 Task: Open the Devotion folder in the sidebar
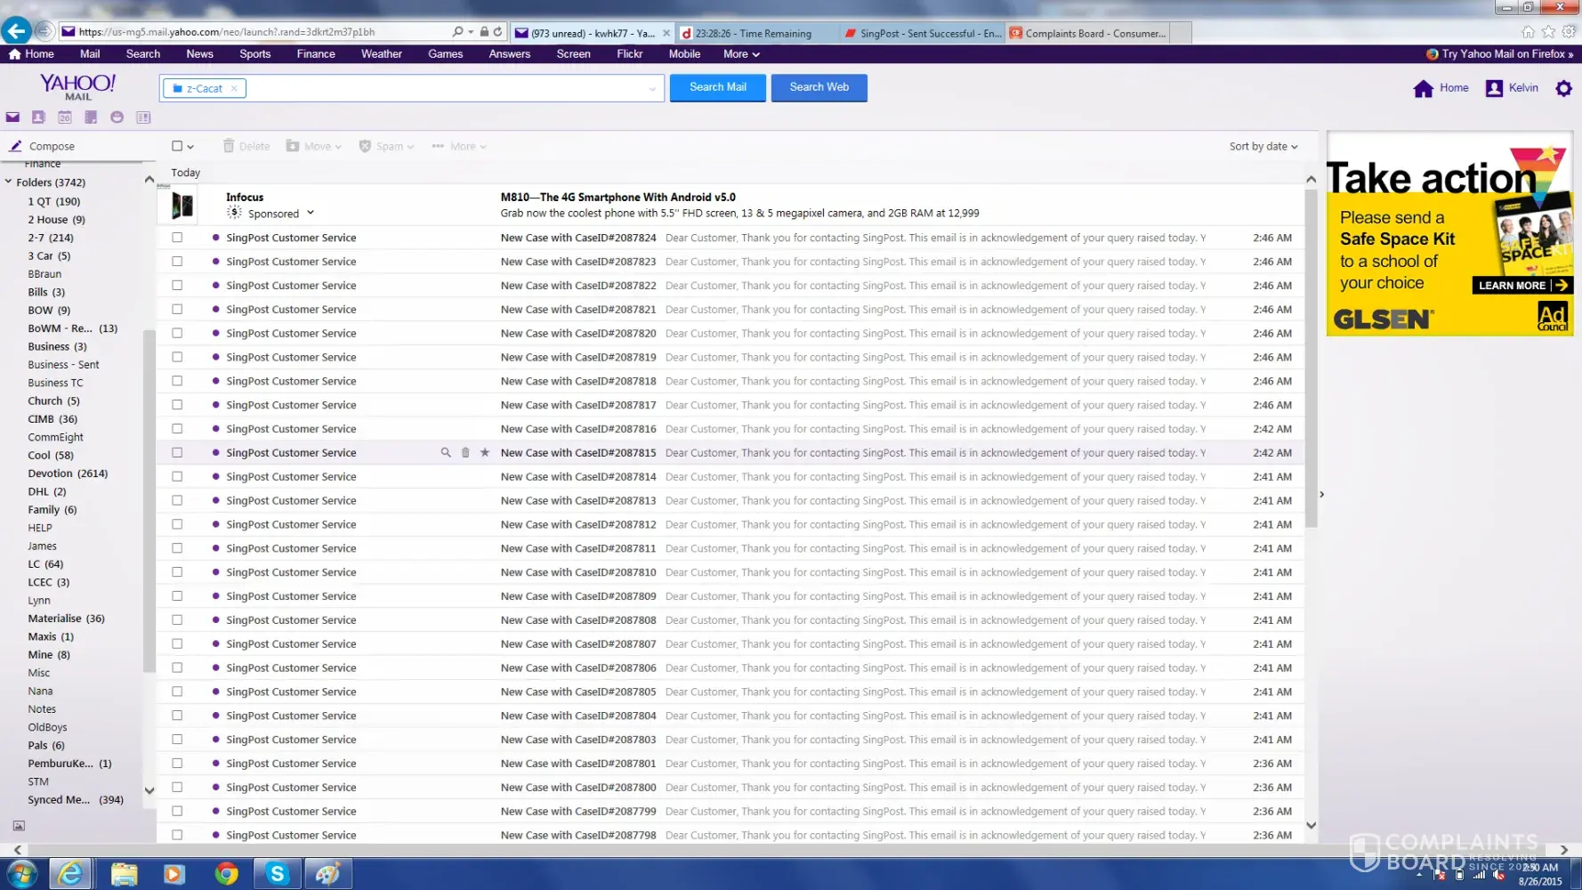click(x=50, y=473)
